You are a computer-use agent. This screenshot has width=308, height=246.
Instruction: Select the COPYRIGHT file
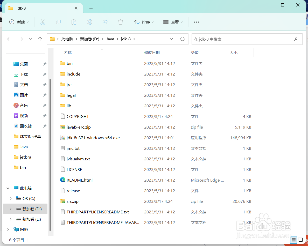[78, 116]
